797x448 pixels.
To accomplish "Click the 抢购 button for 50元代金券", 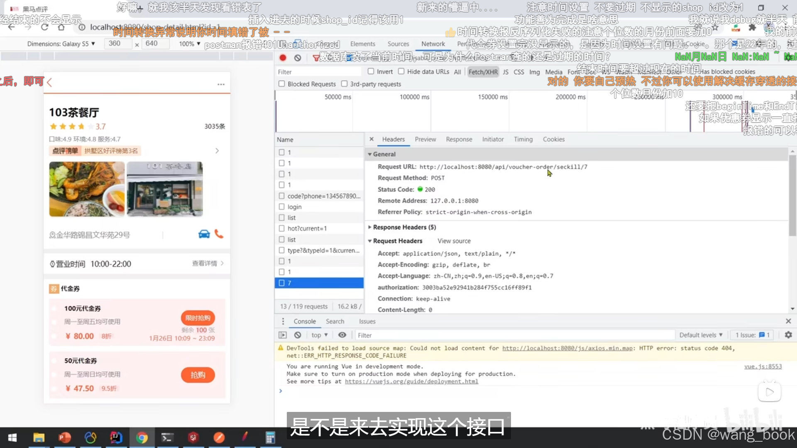I will 198,375.
